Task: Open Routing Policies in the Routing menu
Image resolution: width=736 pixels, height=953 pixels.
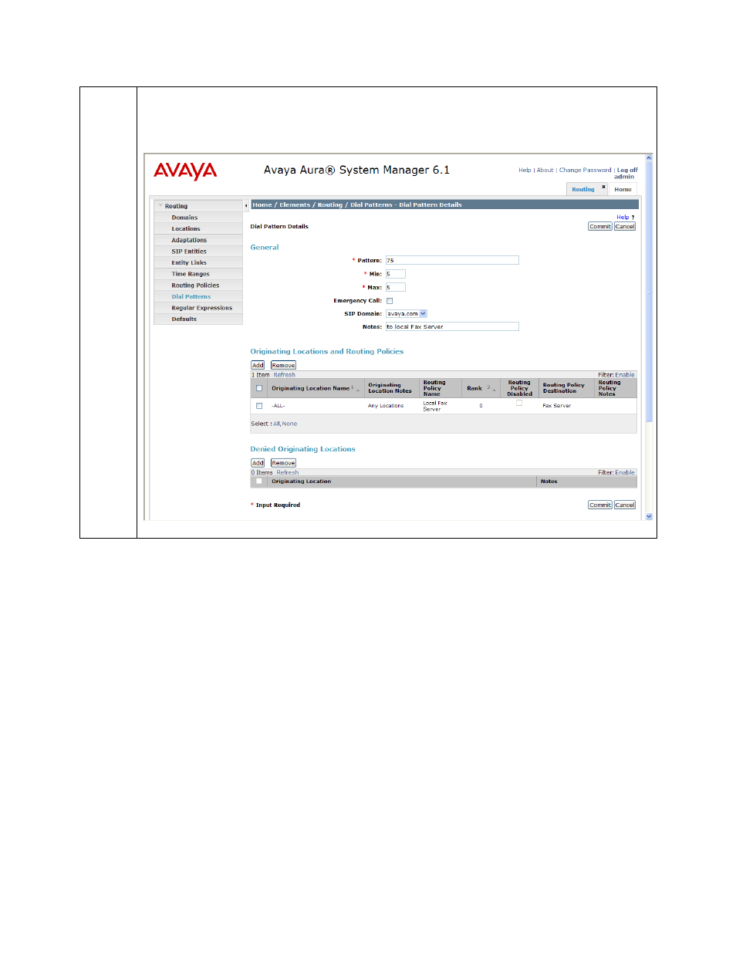Action: click(195, 286)
